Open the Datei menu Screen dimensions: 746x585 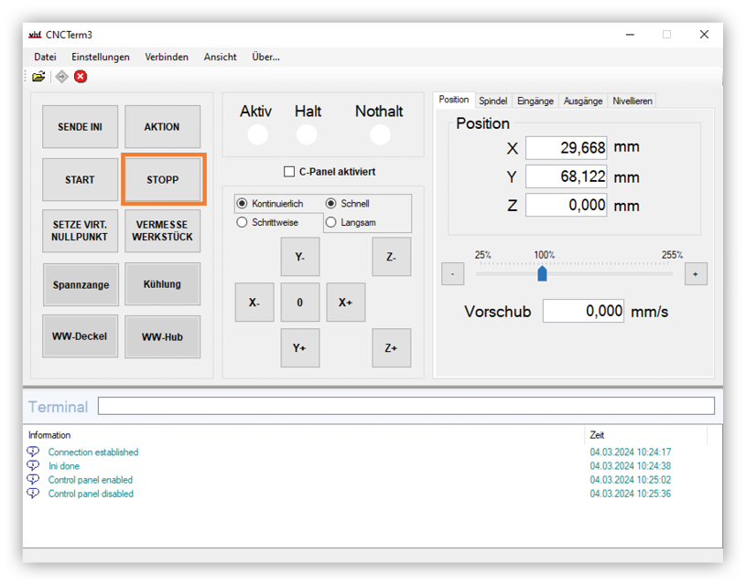(45, 57)
